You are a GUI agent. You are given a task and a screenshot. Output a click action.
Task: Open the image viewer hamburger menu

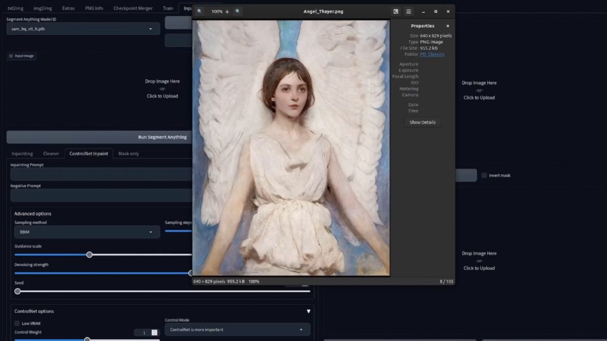tap(408, 11)
